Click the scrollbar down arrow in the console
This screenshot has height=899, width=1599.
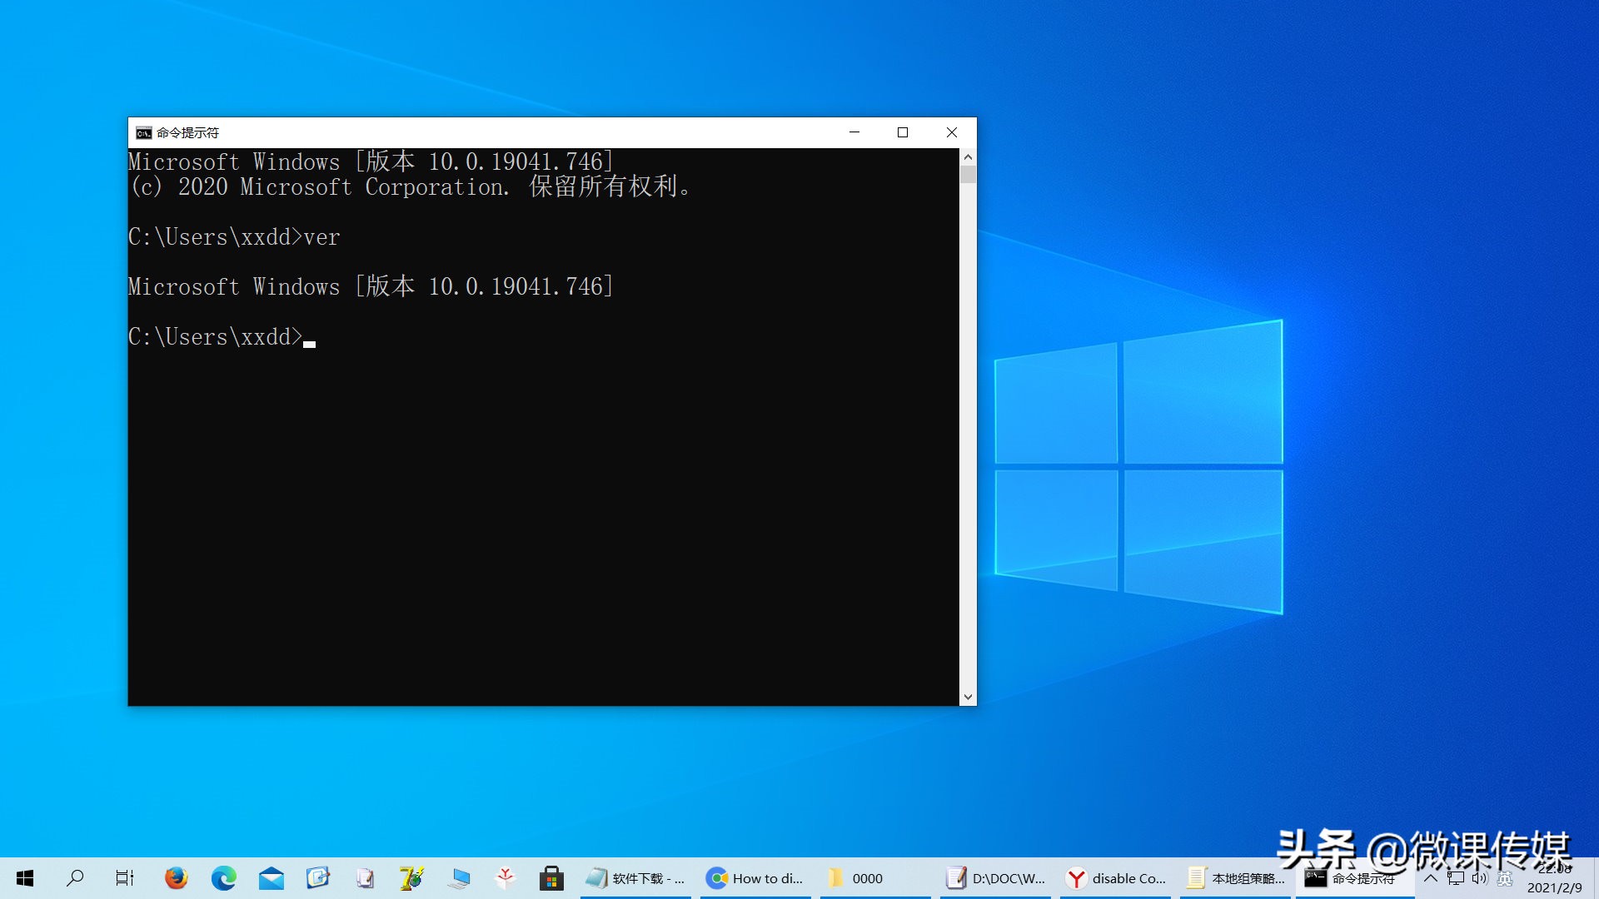(967, 696)
